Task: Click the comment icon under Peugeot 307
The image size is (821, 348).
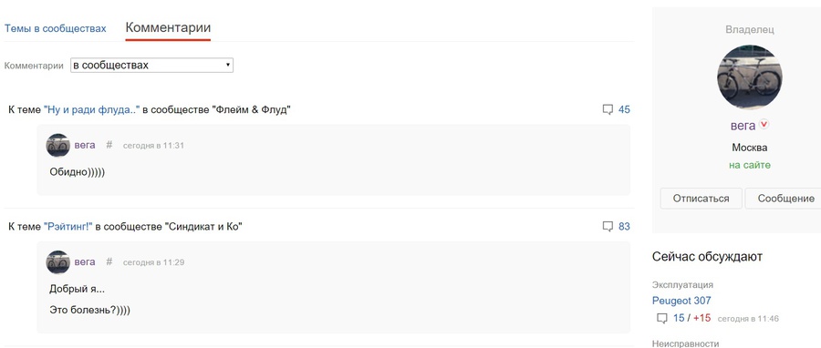Action: pyautogui.click(x=662, y=318)
